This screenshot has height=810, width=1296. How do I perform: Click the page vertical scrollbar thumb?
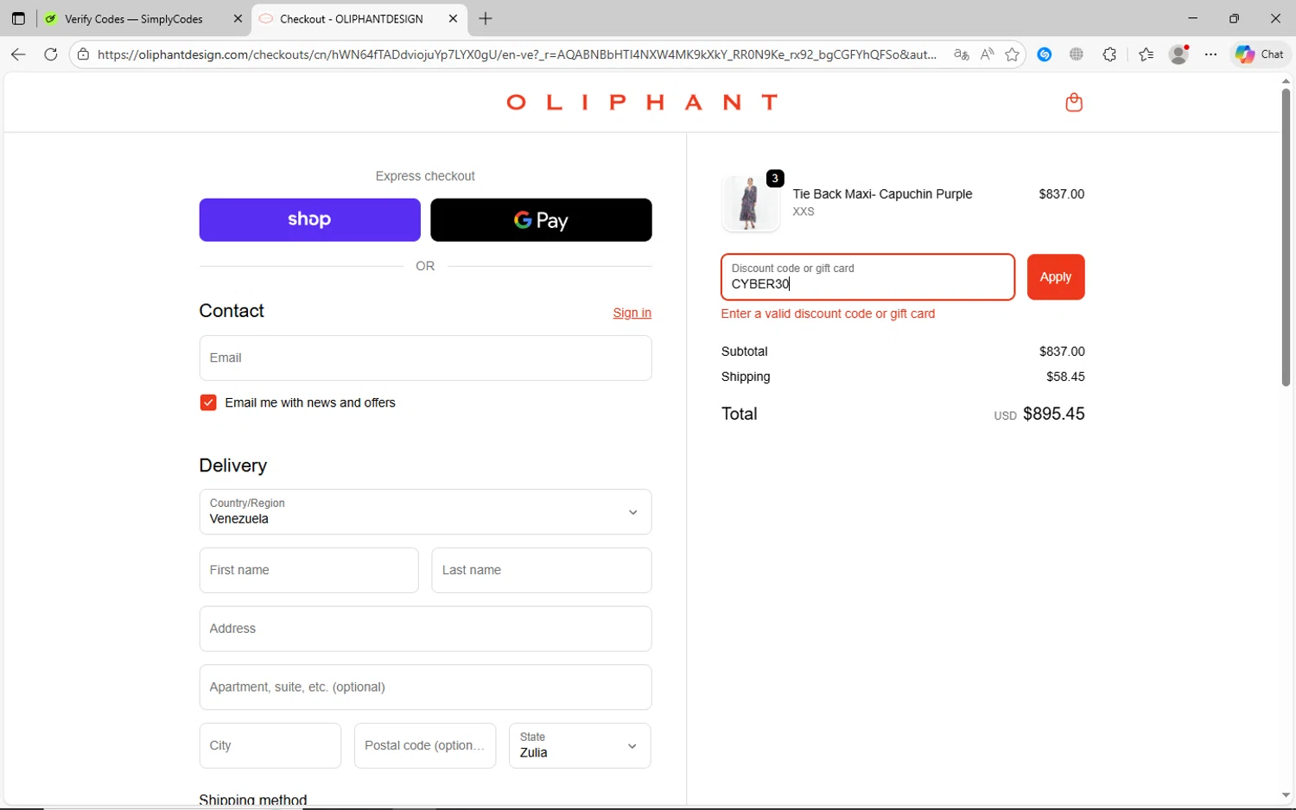[x=1286, y=237]
